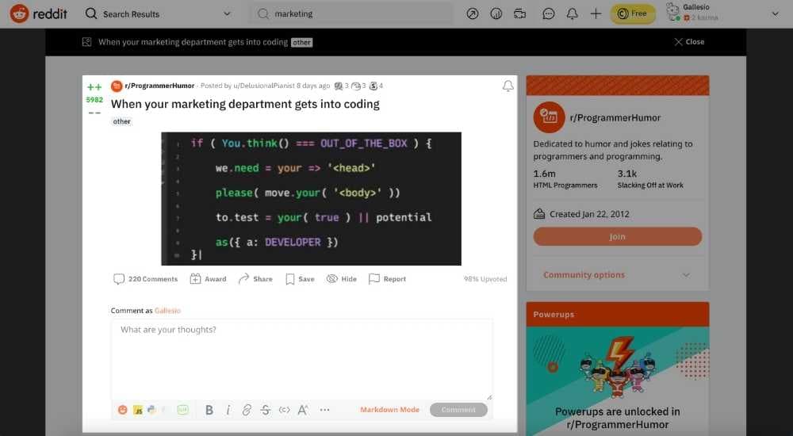Hide the post
The width and height of the screenshot is (793, 436).
(x=342, y=279)
